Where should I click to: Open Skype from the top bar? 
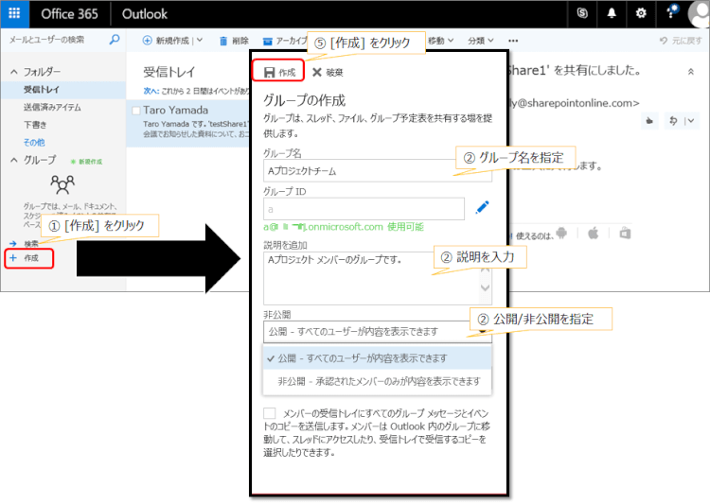[582, 13]
